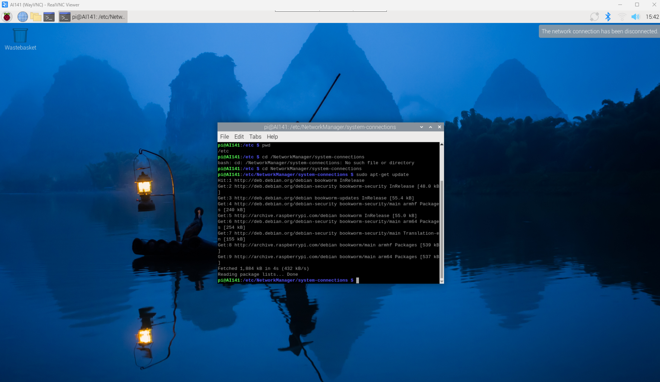Close the terminal window

439,127
